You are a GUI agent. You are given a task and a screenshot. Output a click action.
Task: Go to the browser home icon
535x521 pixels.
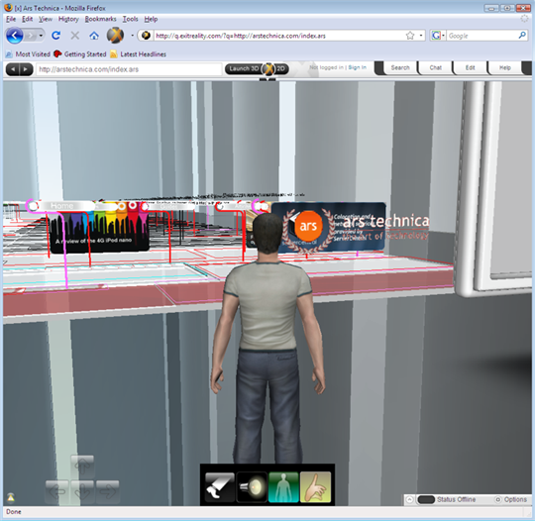coord(94,36)
